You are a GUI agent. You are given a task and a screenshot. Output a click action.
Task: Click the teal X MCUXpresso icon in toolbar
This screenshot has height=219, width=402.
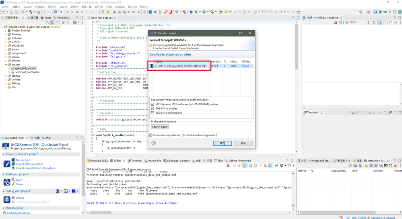[x=150, y=12]
